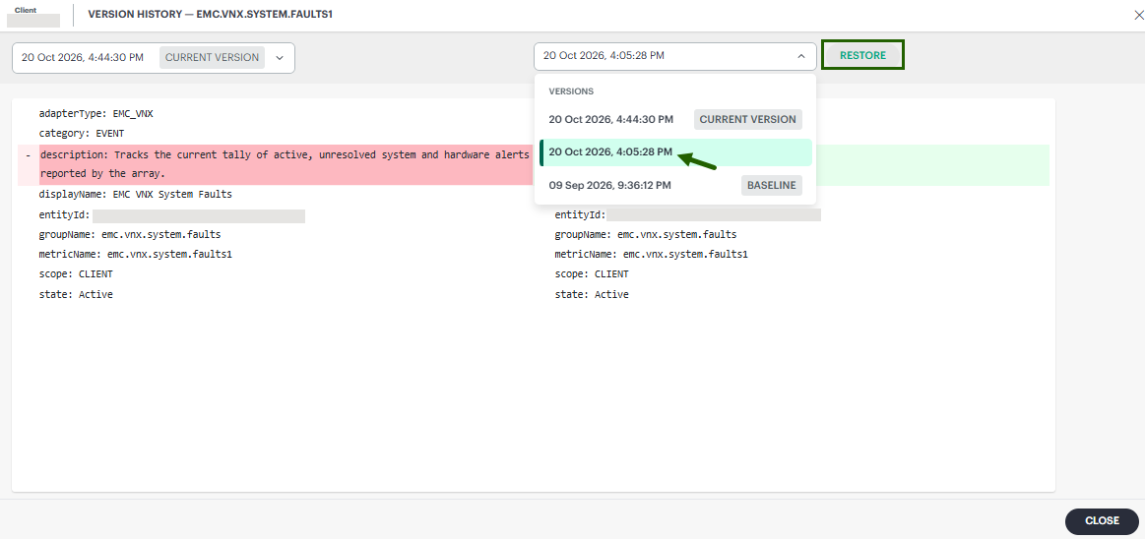This screenshot has width=1145, height=539.
Task: Click right 'state: Active' line
Action: pyautogui.click(x=592, y=295)
